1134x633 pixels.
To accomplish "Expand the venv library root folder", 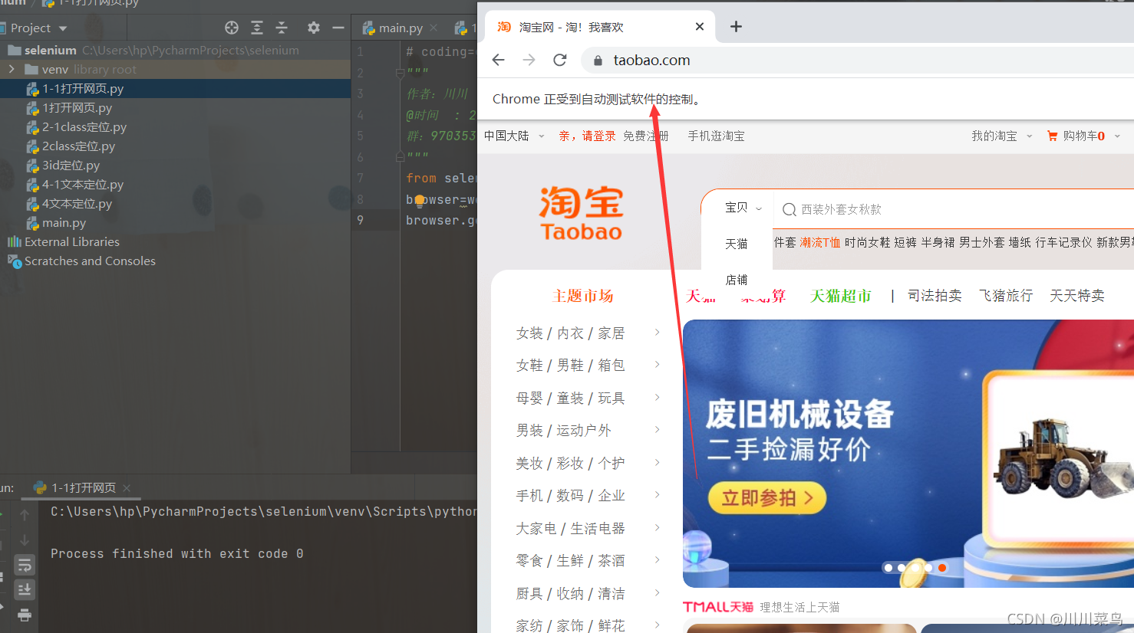I will (x=12, y=69).
